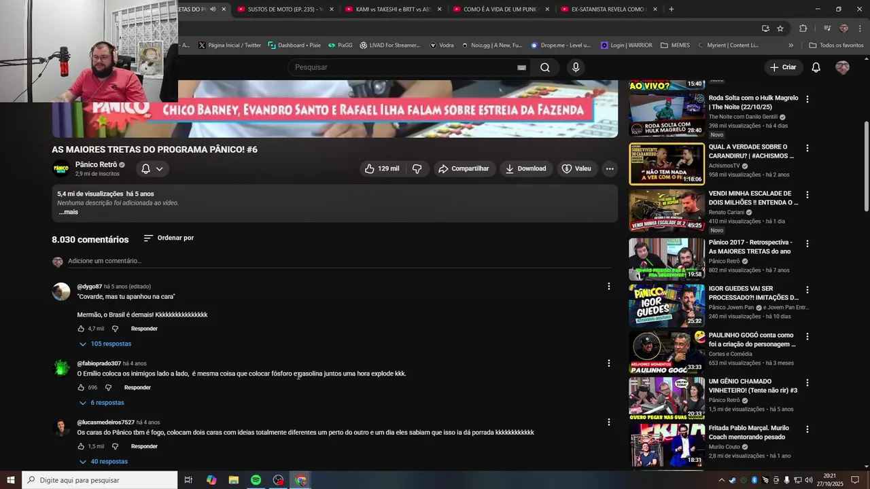Dislike the video

coord(417,168)
